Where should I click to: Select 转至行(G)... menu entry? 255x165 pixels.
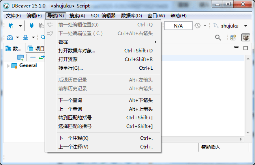(x=103, y=68)
